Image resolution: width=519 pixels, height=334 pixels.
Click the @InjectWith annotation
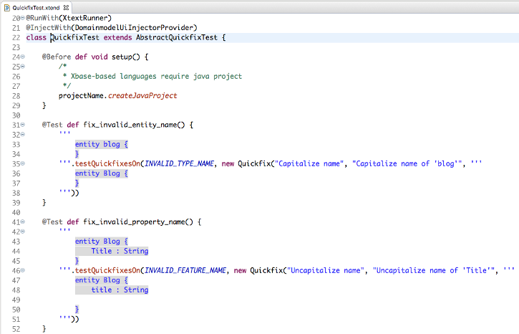[x=49, y=27]
